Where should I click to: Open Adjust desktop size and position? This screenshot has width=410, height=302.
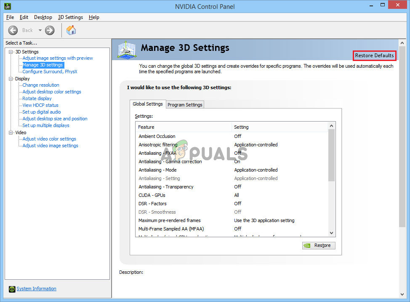(x=55, y=119)
